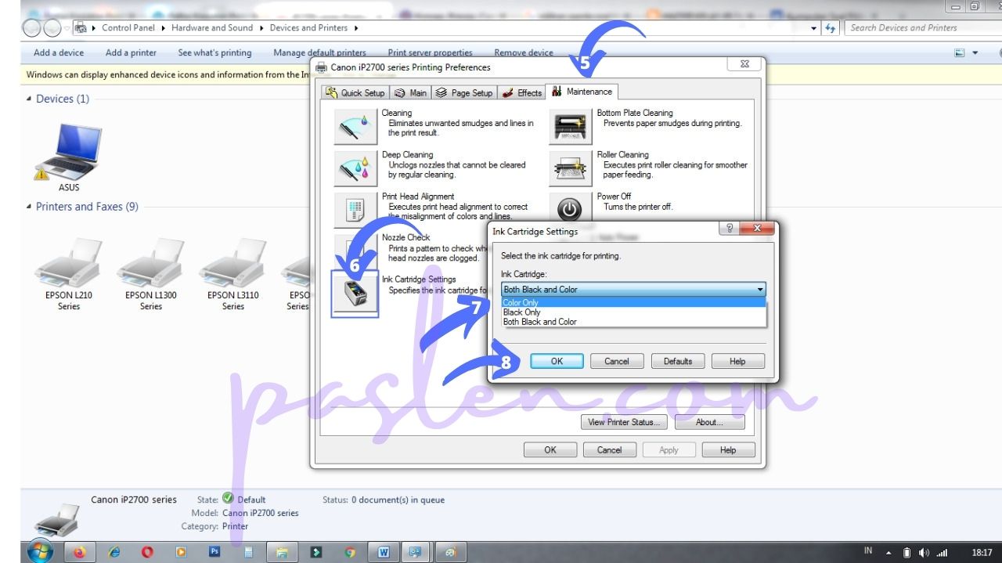Switch to the Page Setup tab

(463, 93)
